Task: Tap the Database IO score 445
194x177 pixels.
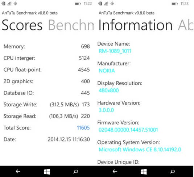Action: tap(85, 93)
